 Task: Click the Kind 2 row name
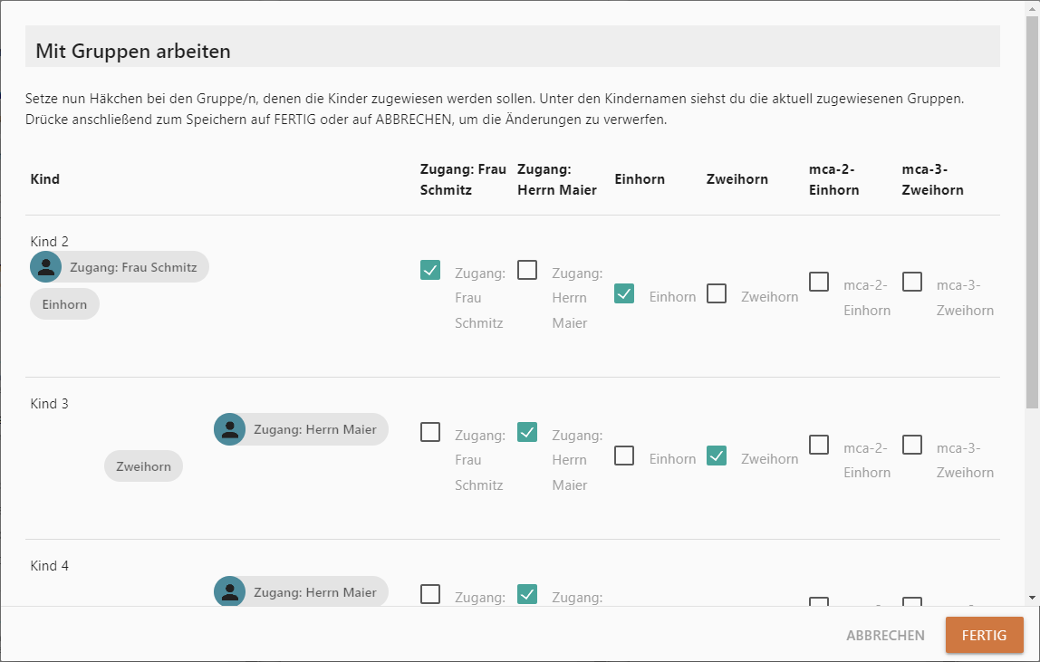[50, 242]
